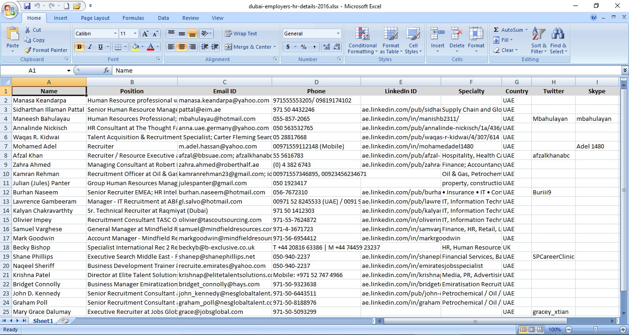Open Excel Help question mark
629x335 pixels.
click(x=594, y=17)
